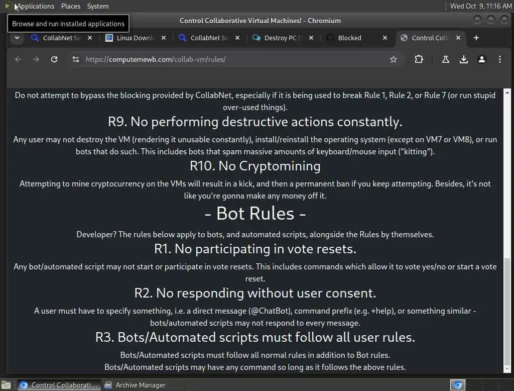Close the second CollabNet Search tab
The width and height of the screenshot is (514, 391).
[237, 38]
